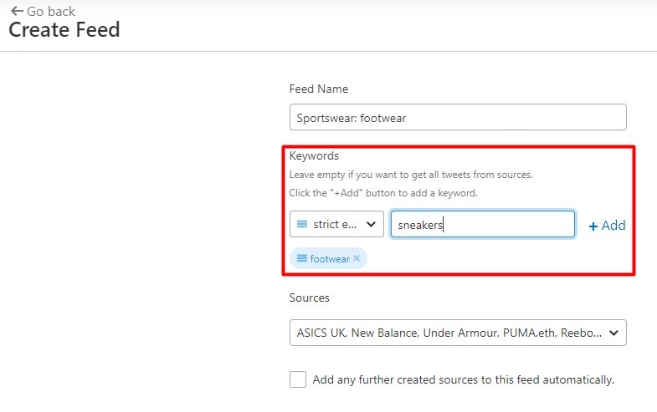Click the lines icon on the footwear tag
The width and height of the screenshot is (657, 412).
[x=301, y=258]
